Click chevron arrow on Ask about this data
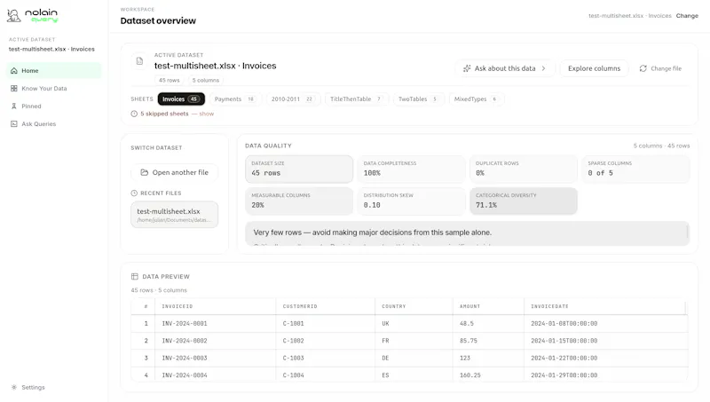This screenshot has width=710, height=402. 543,68
